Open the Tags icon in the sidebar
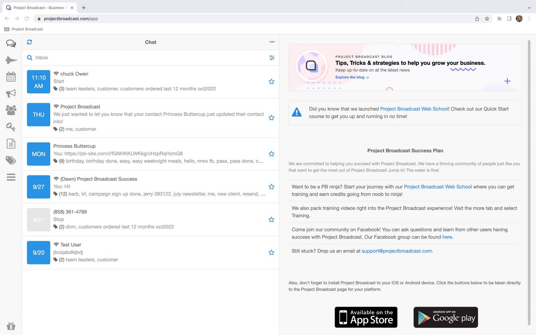The width and height of the screenshot is (536, 335). (11, 160)
